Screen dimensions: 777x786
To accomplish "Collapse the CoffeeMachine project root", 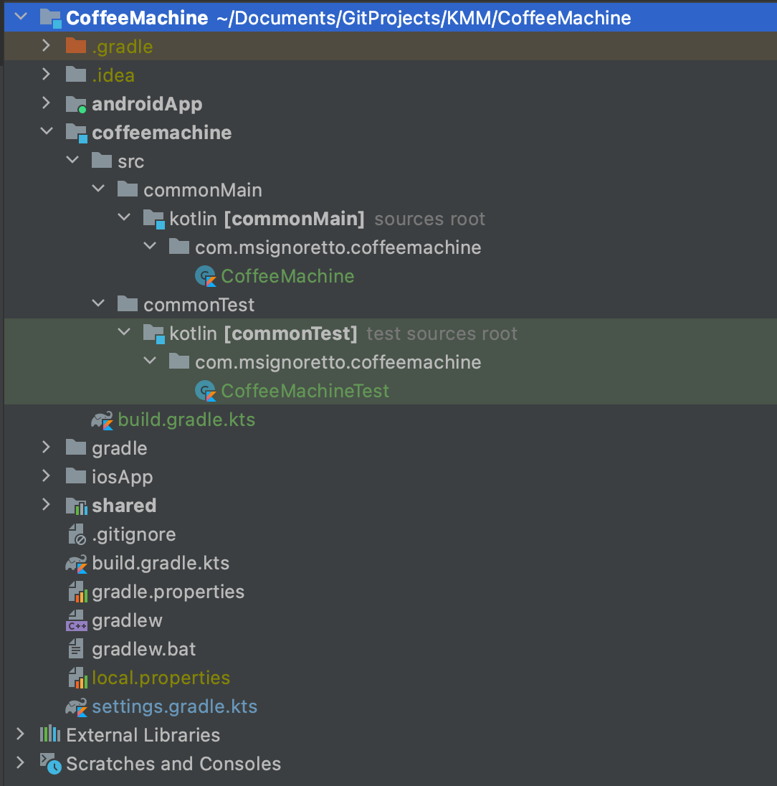I will [20, 17].
